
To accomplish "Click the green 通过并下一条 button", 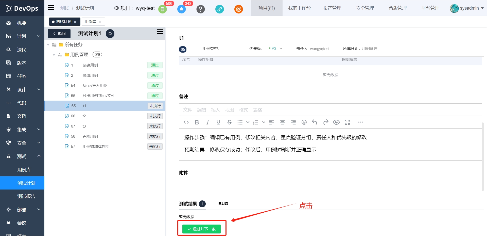I will (201, 229).
